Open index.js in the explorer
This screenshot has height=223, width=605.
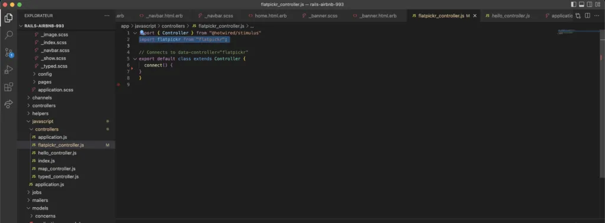(x=46, y=161)
